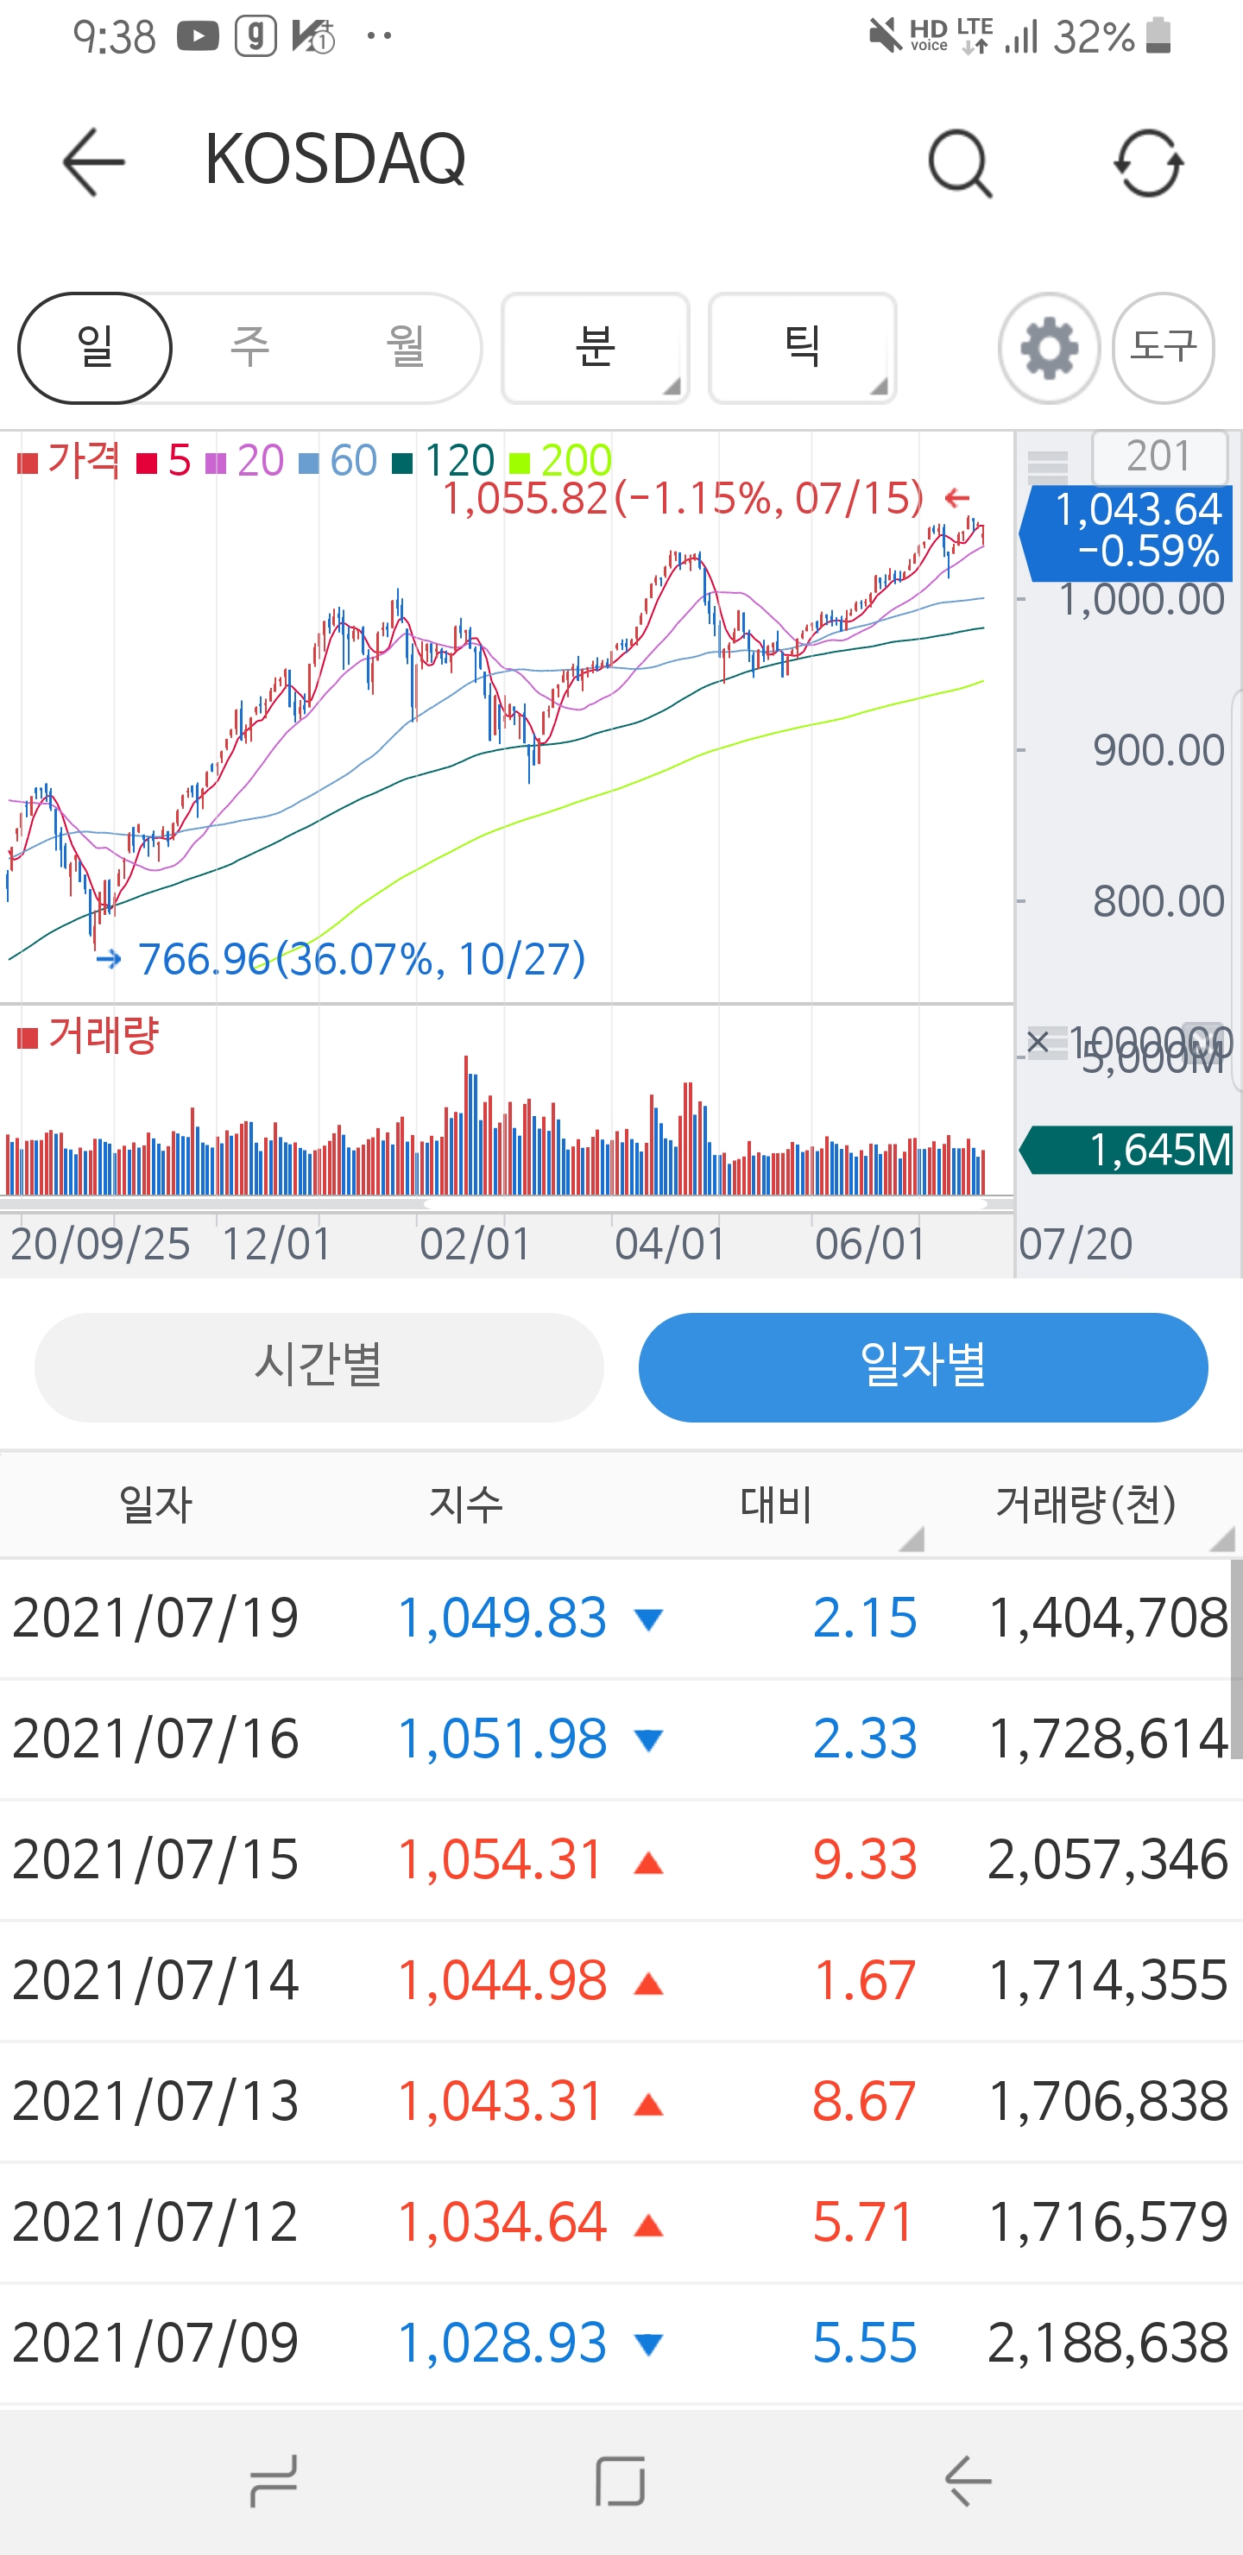Tap the 201 candle count field
This screenshot has width=1243, height=2555.
coord(1159,457)
